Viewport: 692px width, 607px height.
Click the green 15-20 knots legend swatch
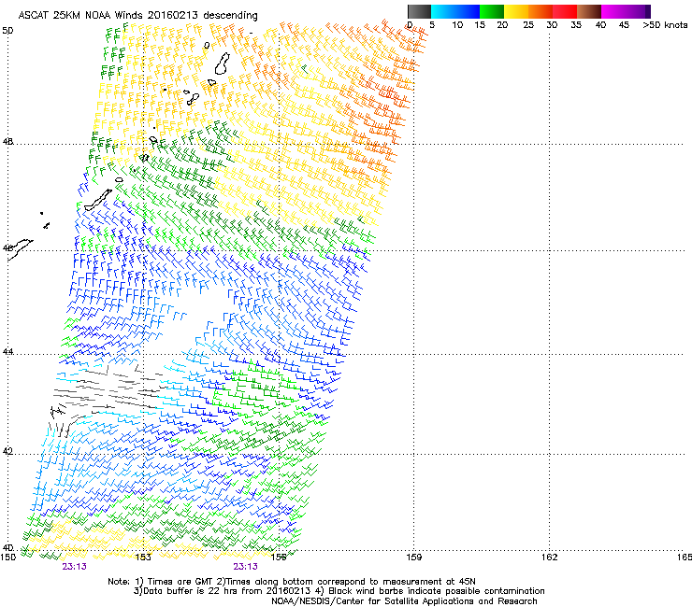pyautogui.click(x=492, y=11)
